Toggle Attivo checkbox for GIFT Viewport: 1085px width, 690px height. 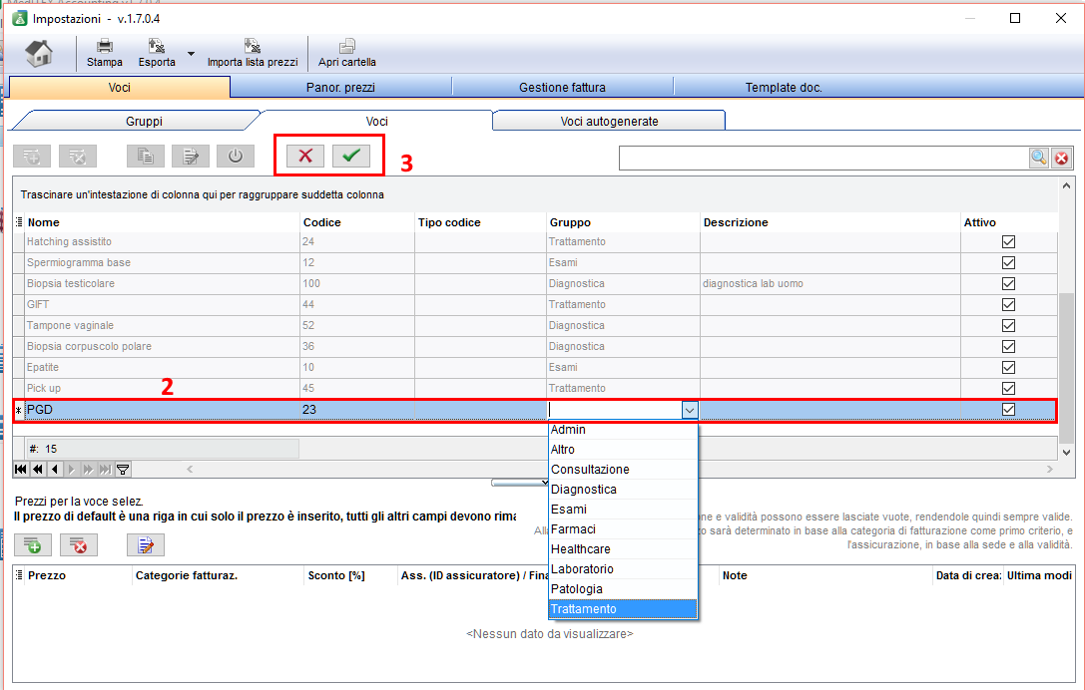1008,304
